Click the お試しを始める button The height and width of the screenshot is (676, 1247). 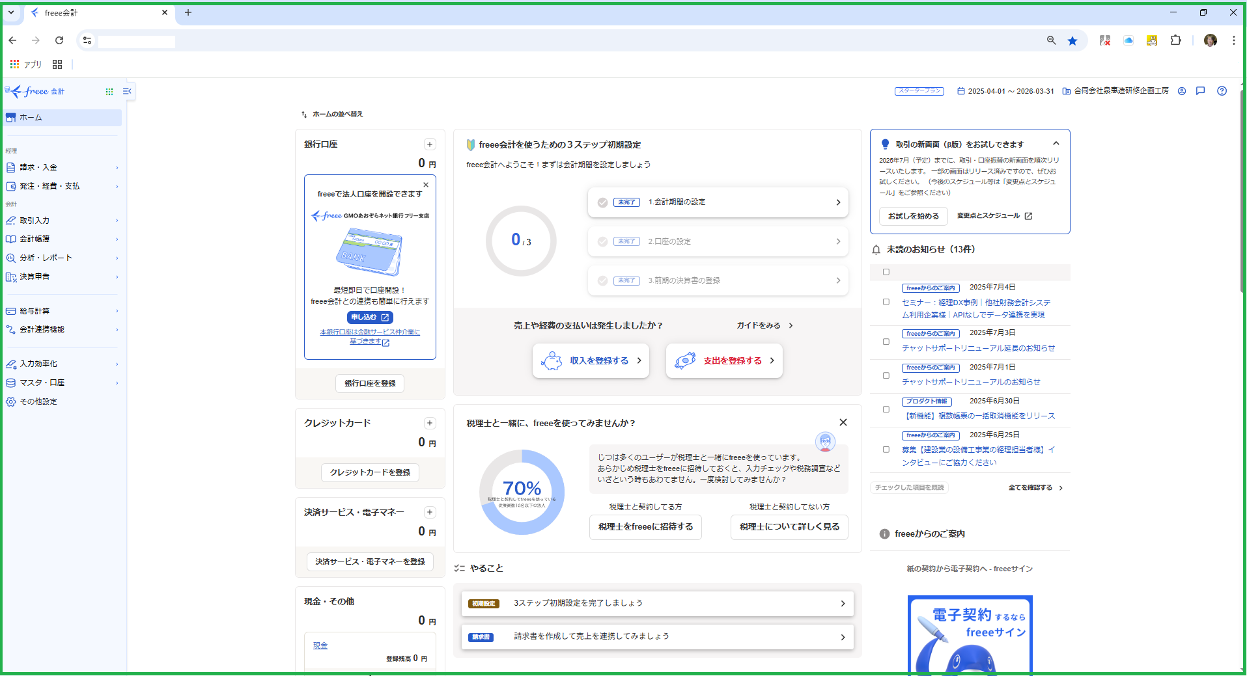(x=914, y=216)
